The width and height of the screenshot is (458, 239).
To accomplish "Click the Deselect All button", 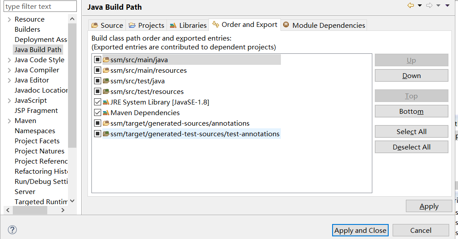I will (411, 147).
